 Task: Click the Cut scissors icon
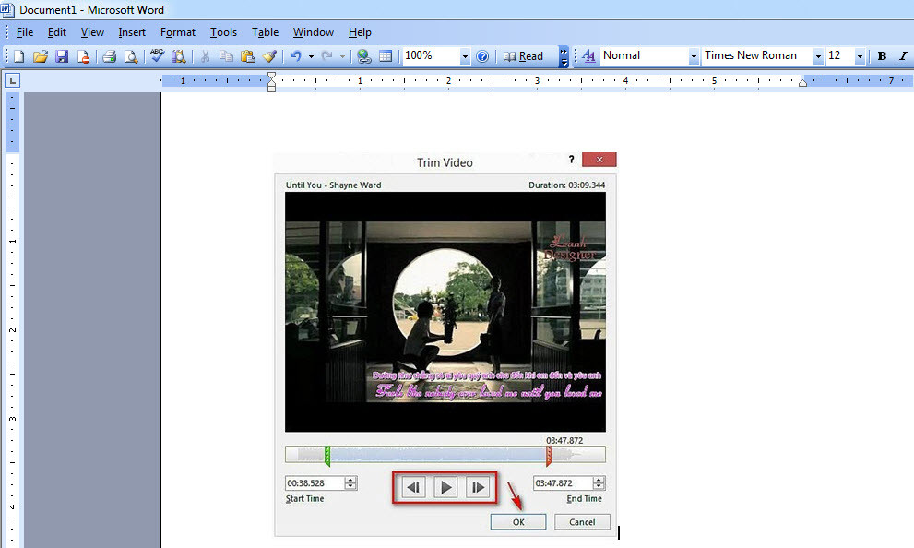pos(205,56)
